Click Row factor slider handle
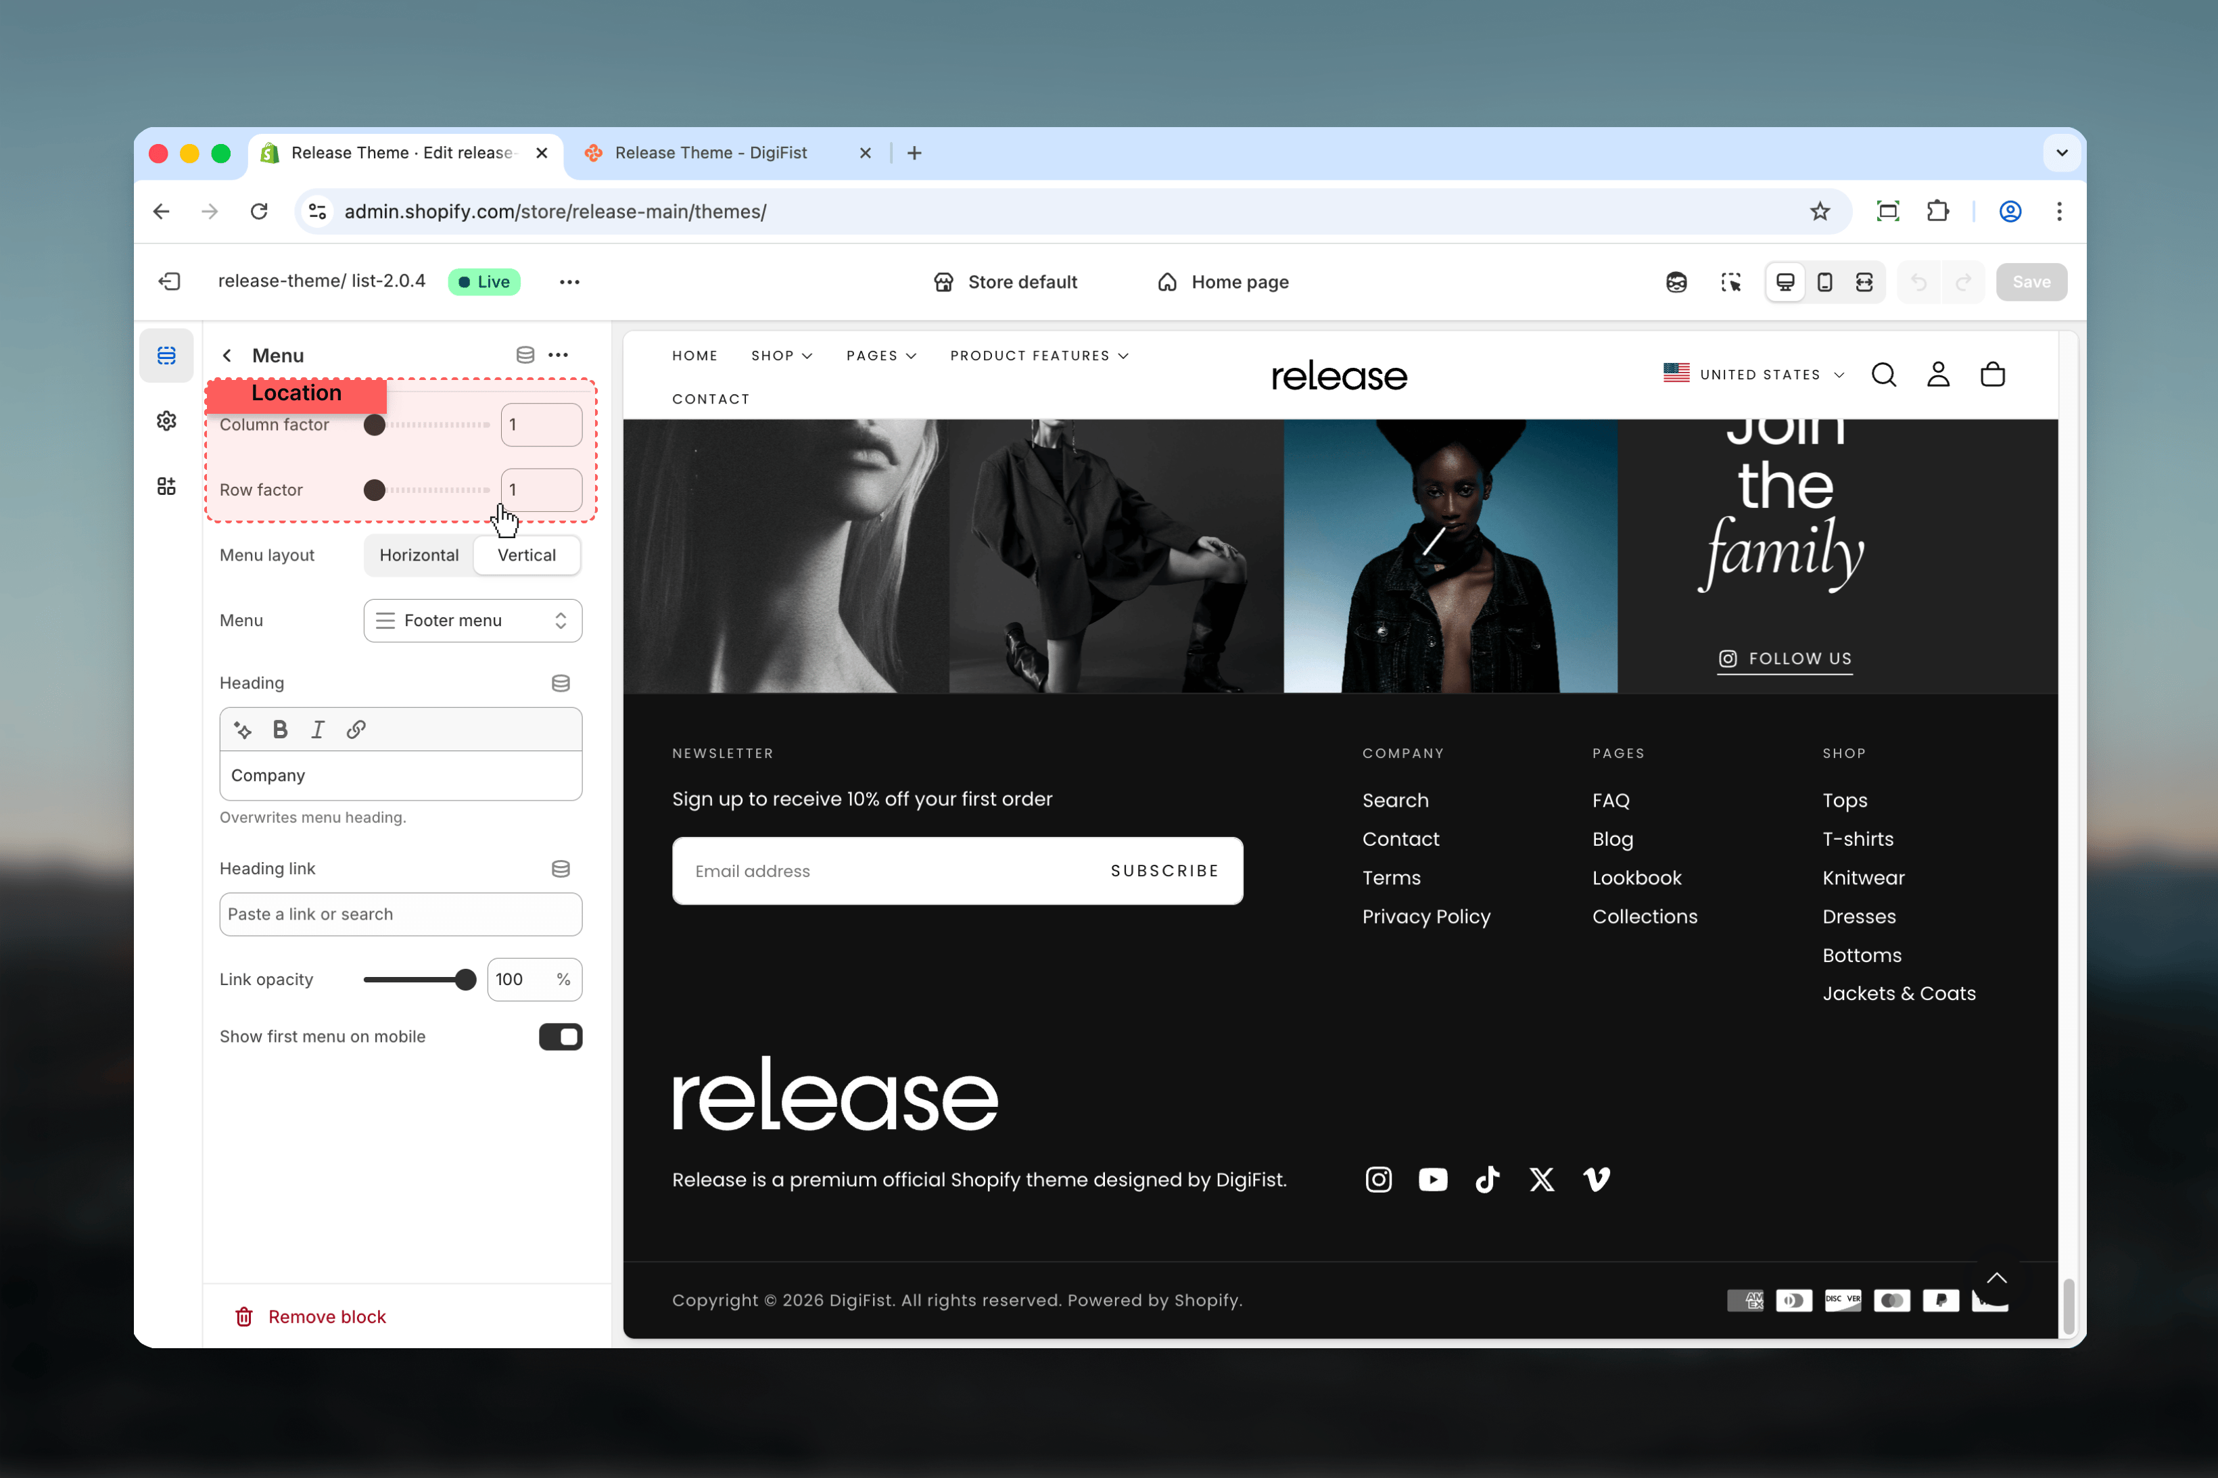The image size is (2218, 1478). (x=374, y=490)
